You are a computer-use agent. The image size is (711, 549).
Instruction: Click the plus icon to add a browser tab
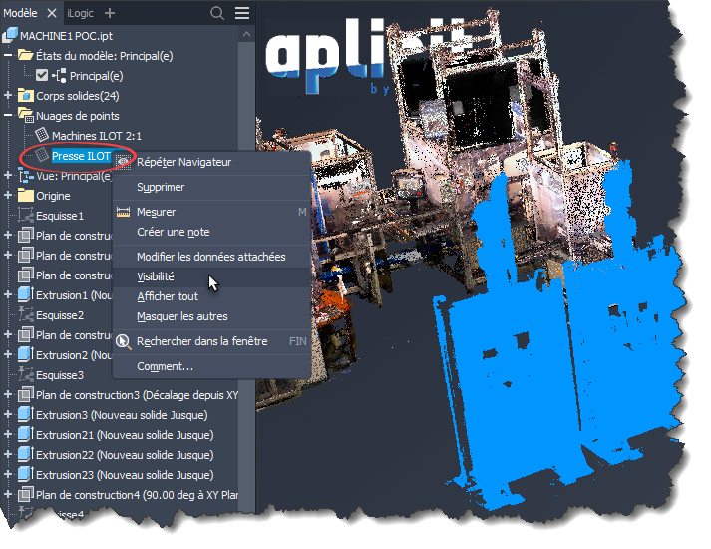point(110,13)
